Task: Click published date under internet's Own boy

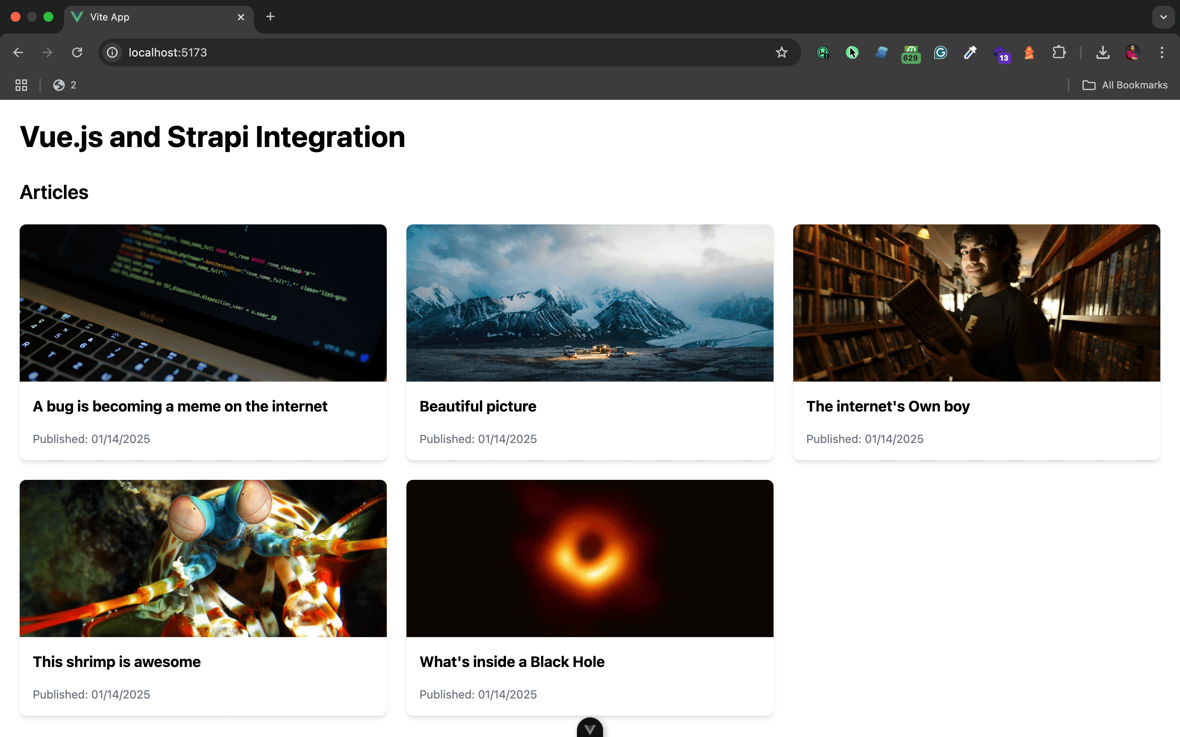Action: tap(865, 439)
